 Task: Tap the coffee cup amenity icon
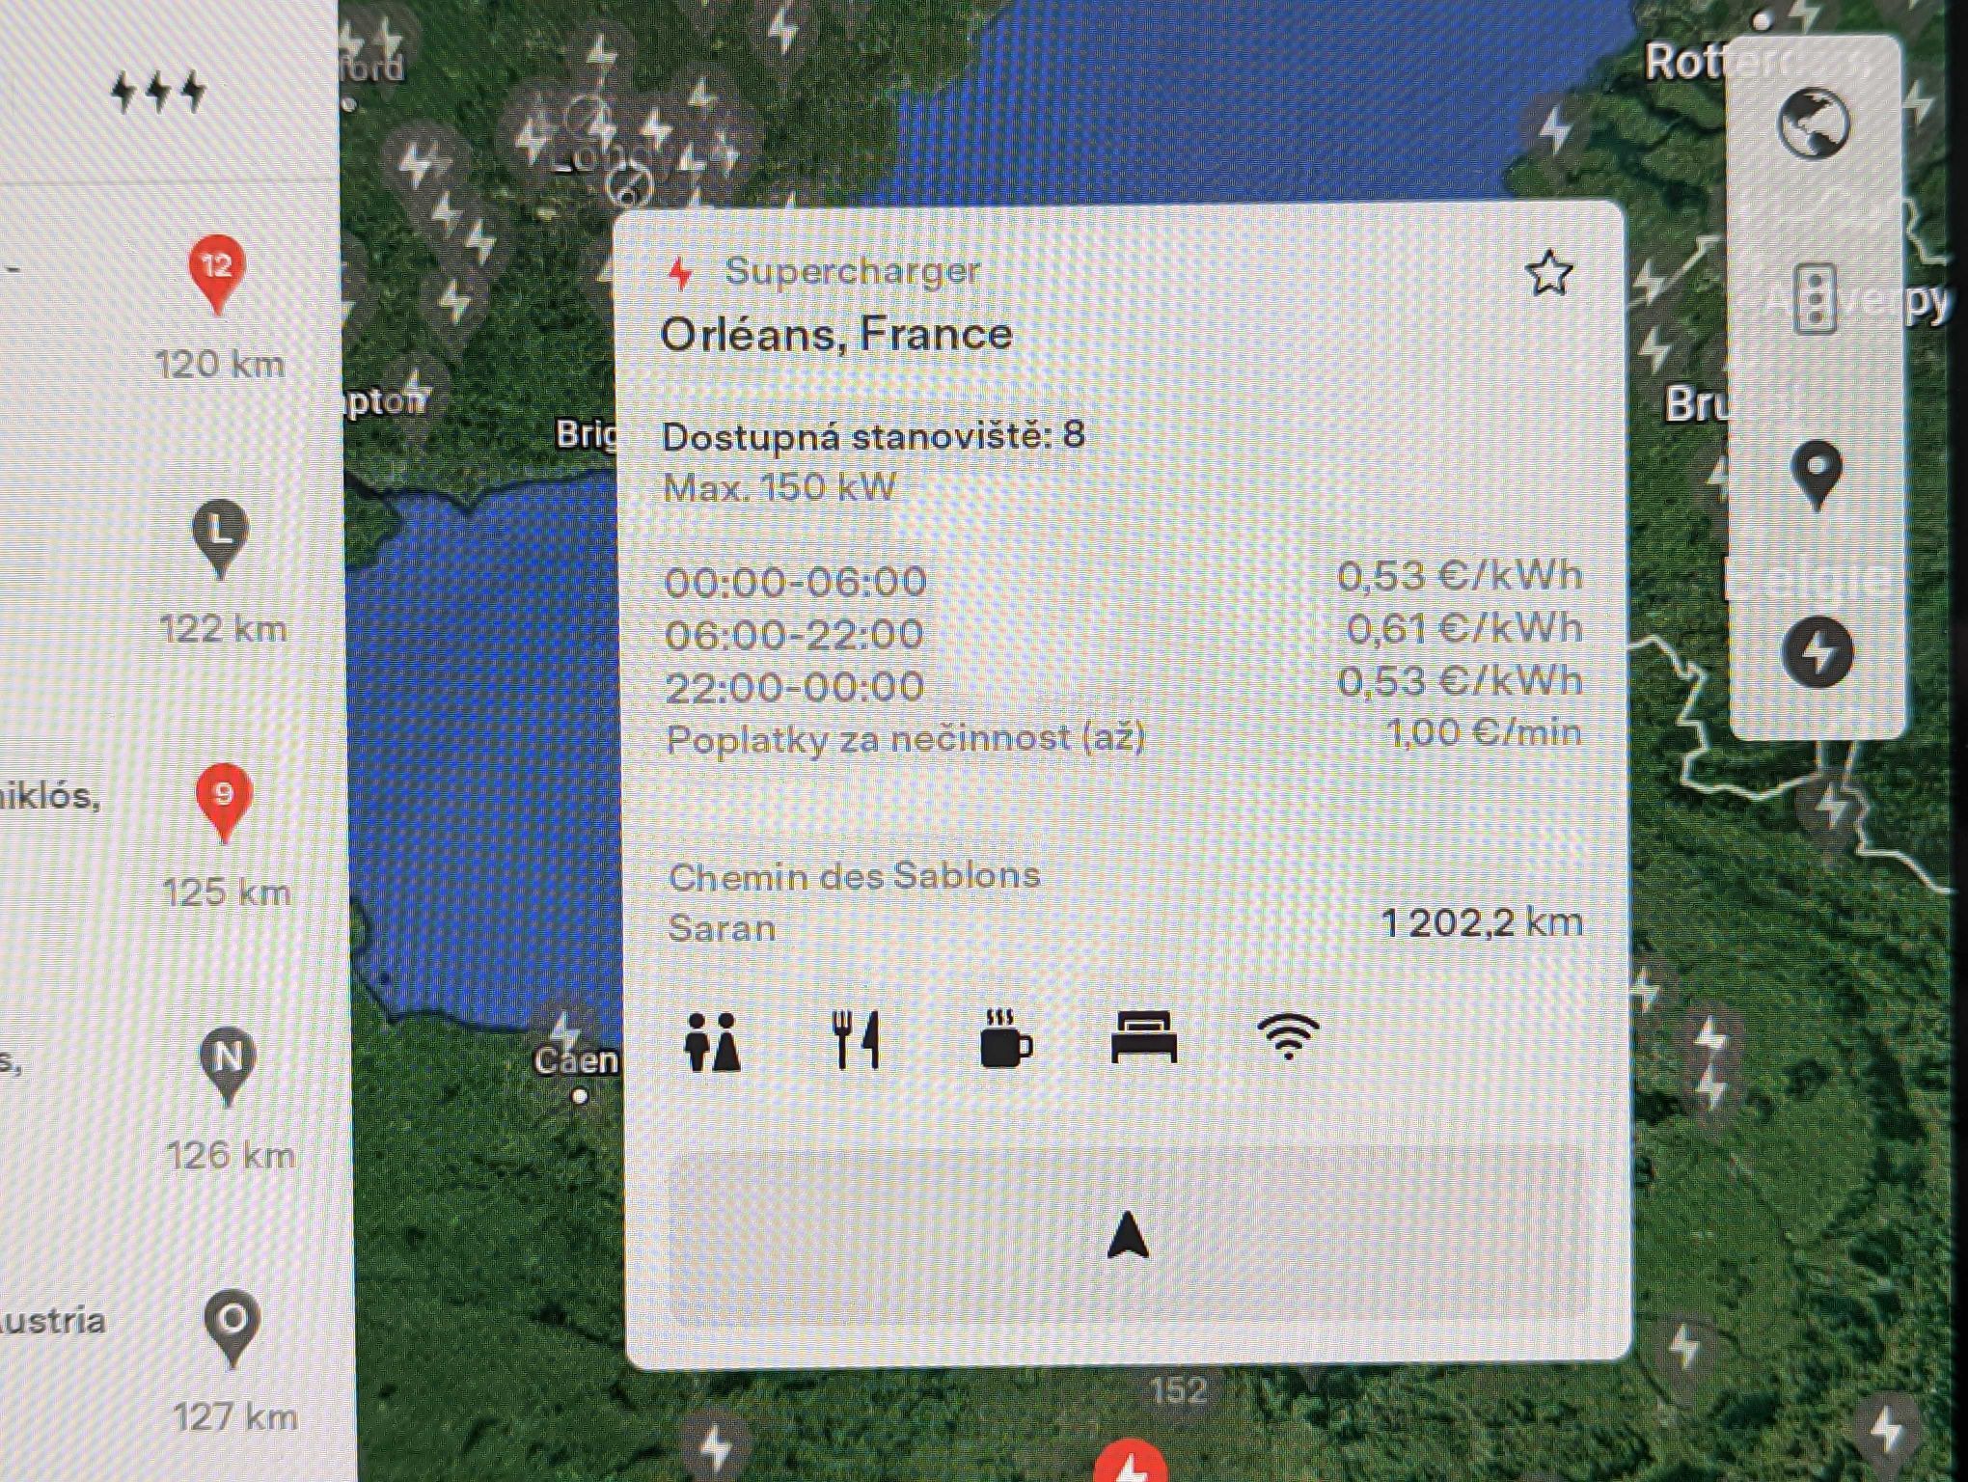tap(1004, 1039)
